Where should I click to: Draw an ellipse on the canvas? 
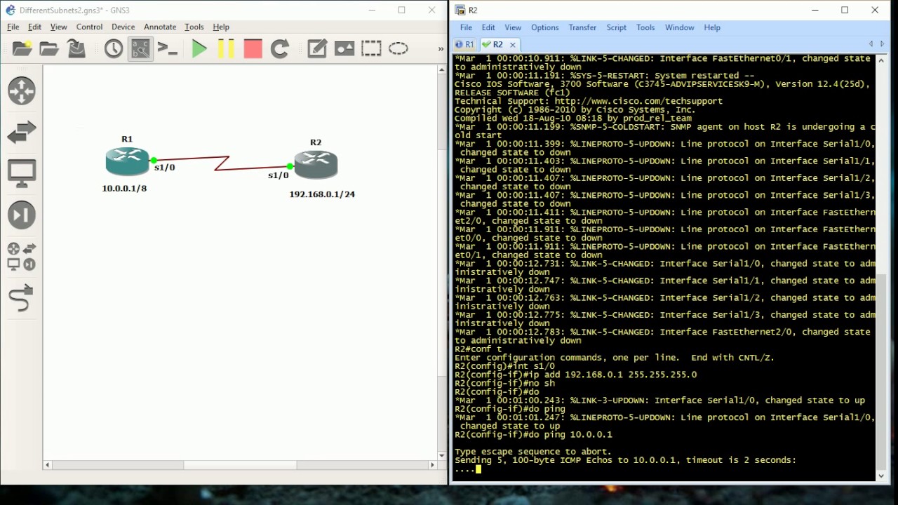click(398, 48)
